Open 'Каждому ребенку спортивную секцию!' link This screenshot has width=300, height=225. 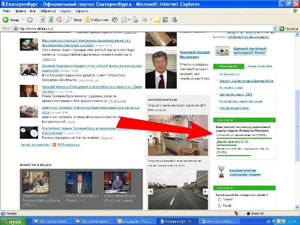pos(245,172)
